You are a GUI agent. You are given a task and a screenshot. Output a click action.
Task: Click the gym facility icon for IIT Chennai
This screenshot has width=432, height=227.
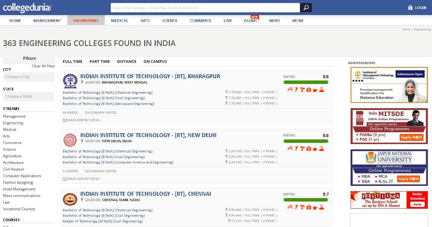pos(302,207)
